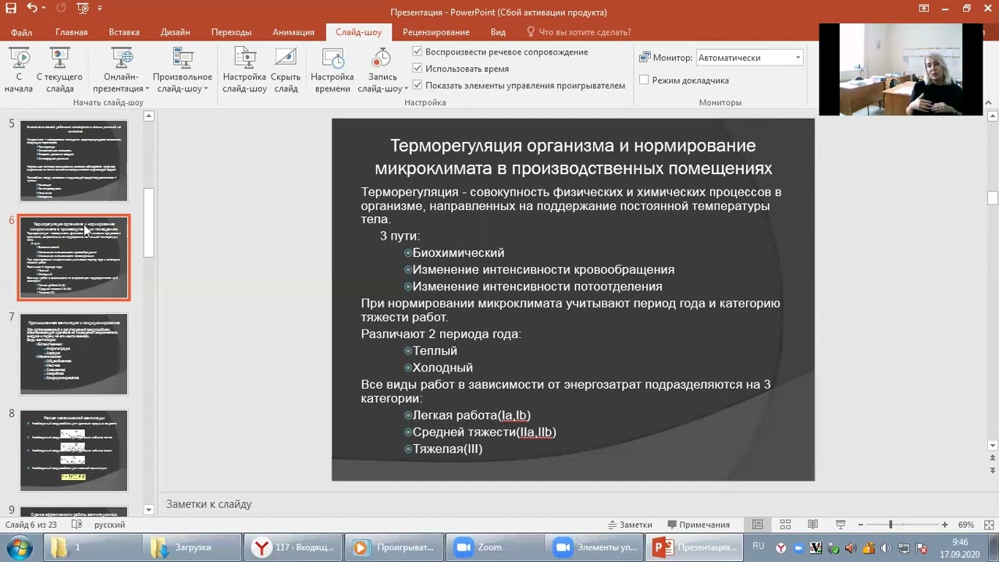Click thumbnail pane scroll down arrow
999x562 pixels.
[x=149, y=510]
